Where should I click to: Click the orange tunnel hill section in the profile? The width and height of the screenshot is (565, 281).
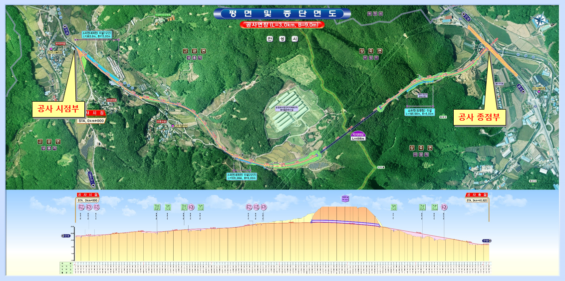(345, 215)
